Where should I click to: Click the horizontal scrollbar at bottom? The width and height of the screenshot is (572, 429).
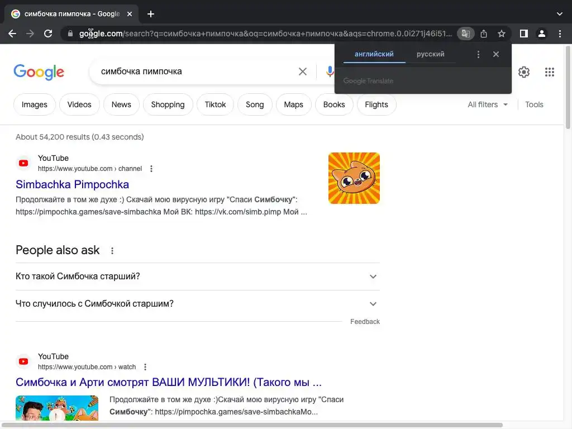252,425
